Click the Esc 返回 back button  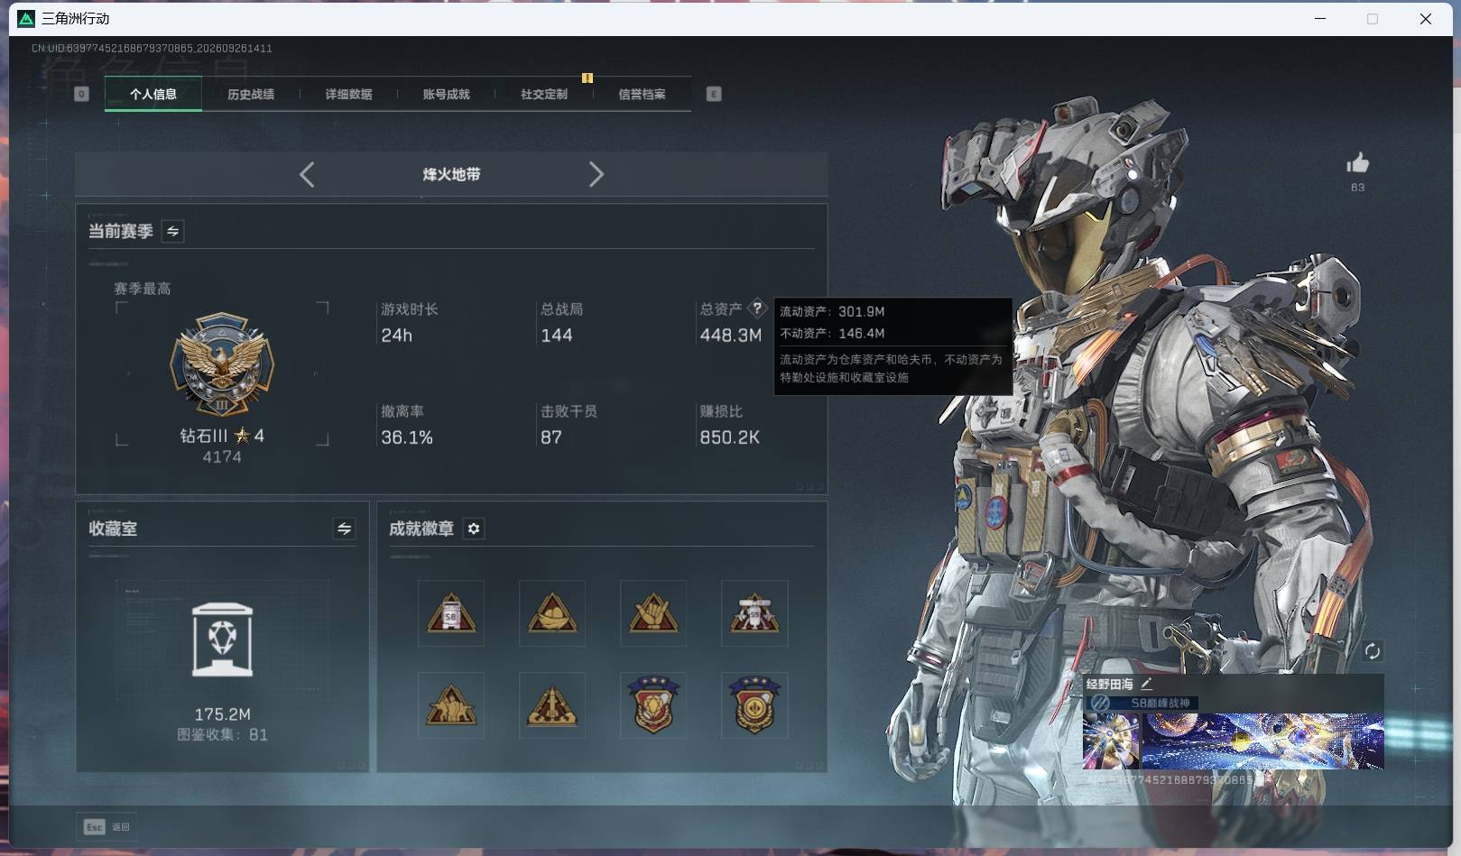pyautogui.click(x=106, y=827)
